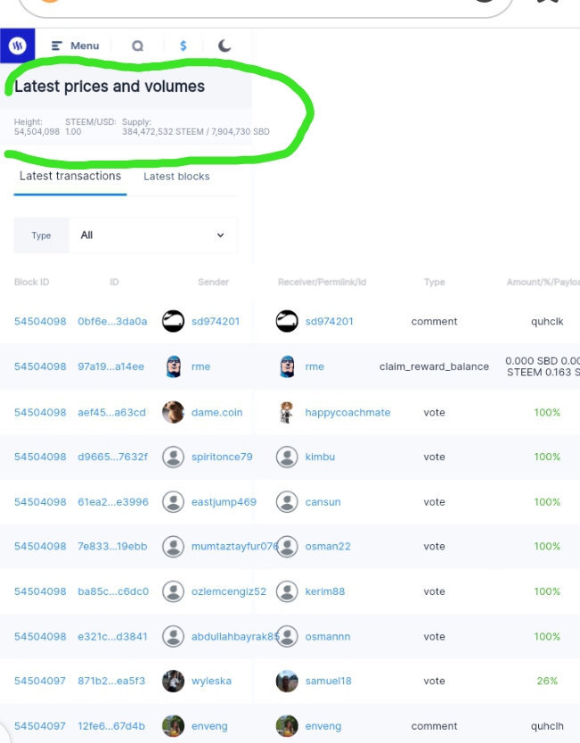
Task: Switch to Latest blocks tab
Action: click(176, 177)
